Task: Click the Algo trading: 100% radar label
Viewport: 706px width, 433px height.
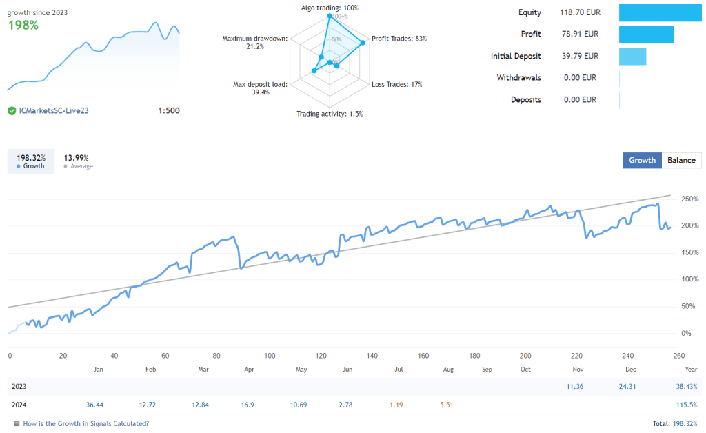Action: (x=330, y=8)
